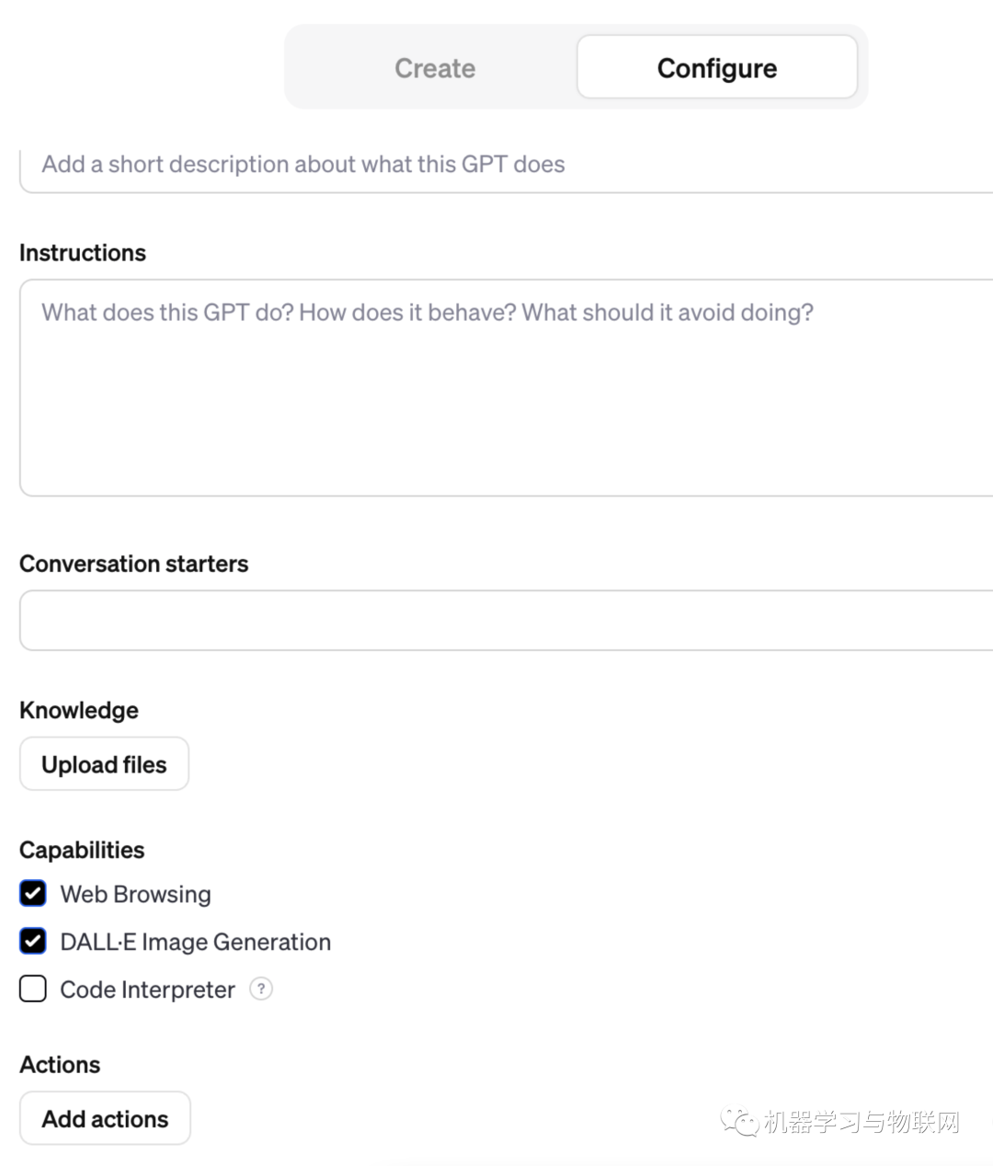Click the Web Browsing label text
Viewport: 993px width, 1166px height.
click(x=135, y=895)
